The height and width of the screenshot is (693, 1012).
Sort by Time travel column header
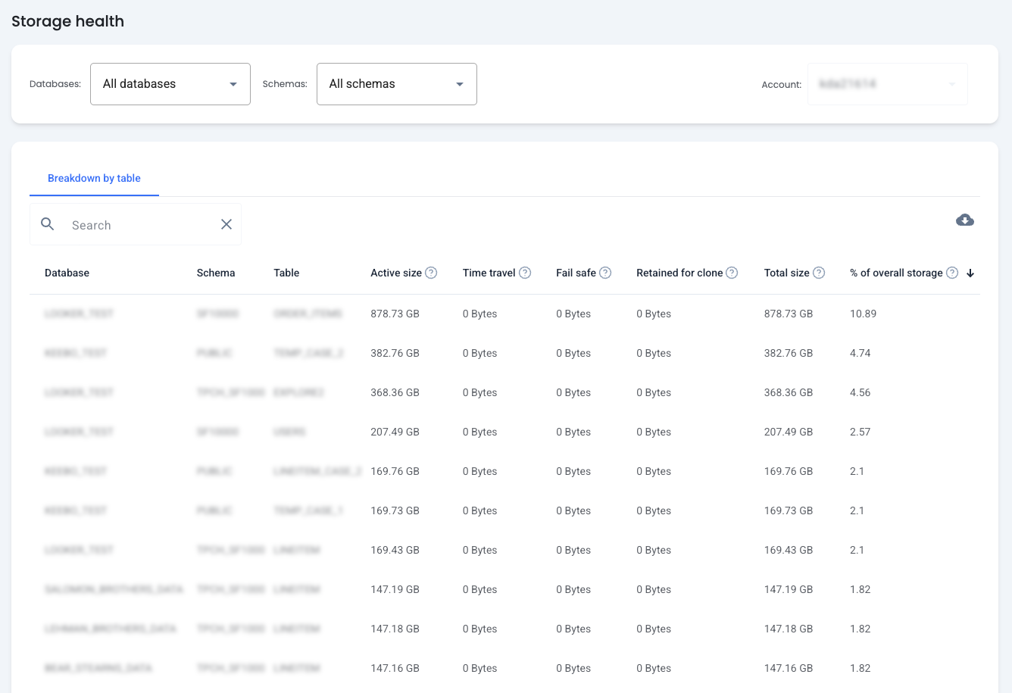[489, 273]
